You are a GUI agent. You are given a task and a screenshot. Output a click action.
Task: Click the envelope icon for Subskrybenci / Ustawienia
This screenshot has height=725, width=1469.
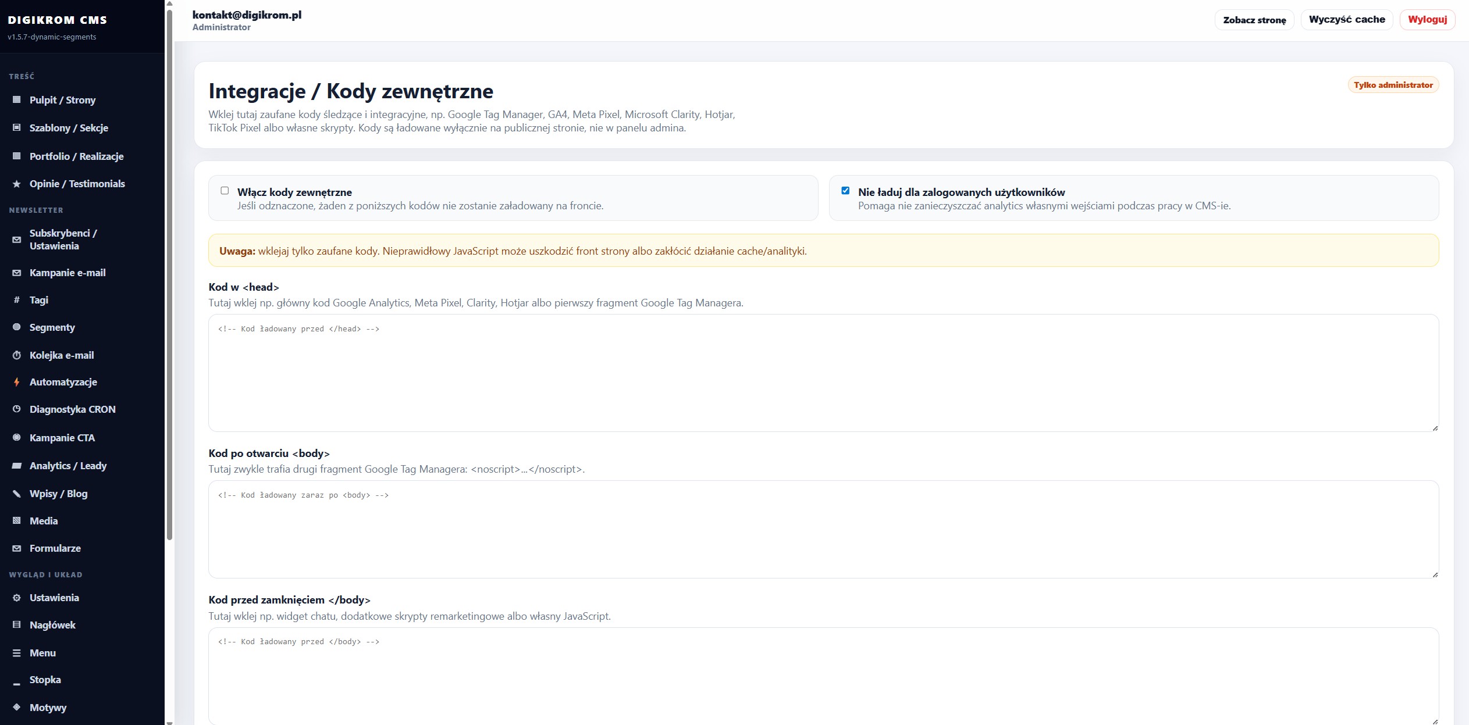click(x=17, y=240)
